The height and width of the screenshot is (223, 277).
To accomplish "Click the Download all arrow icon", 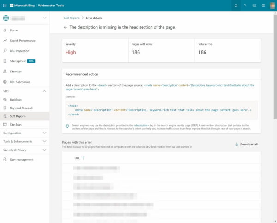I will (236, 144).
